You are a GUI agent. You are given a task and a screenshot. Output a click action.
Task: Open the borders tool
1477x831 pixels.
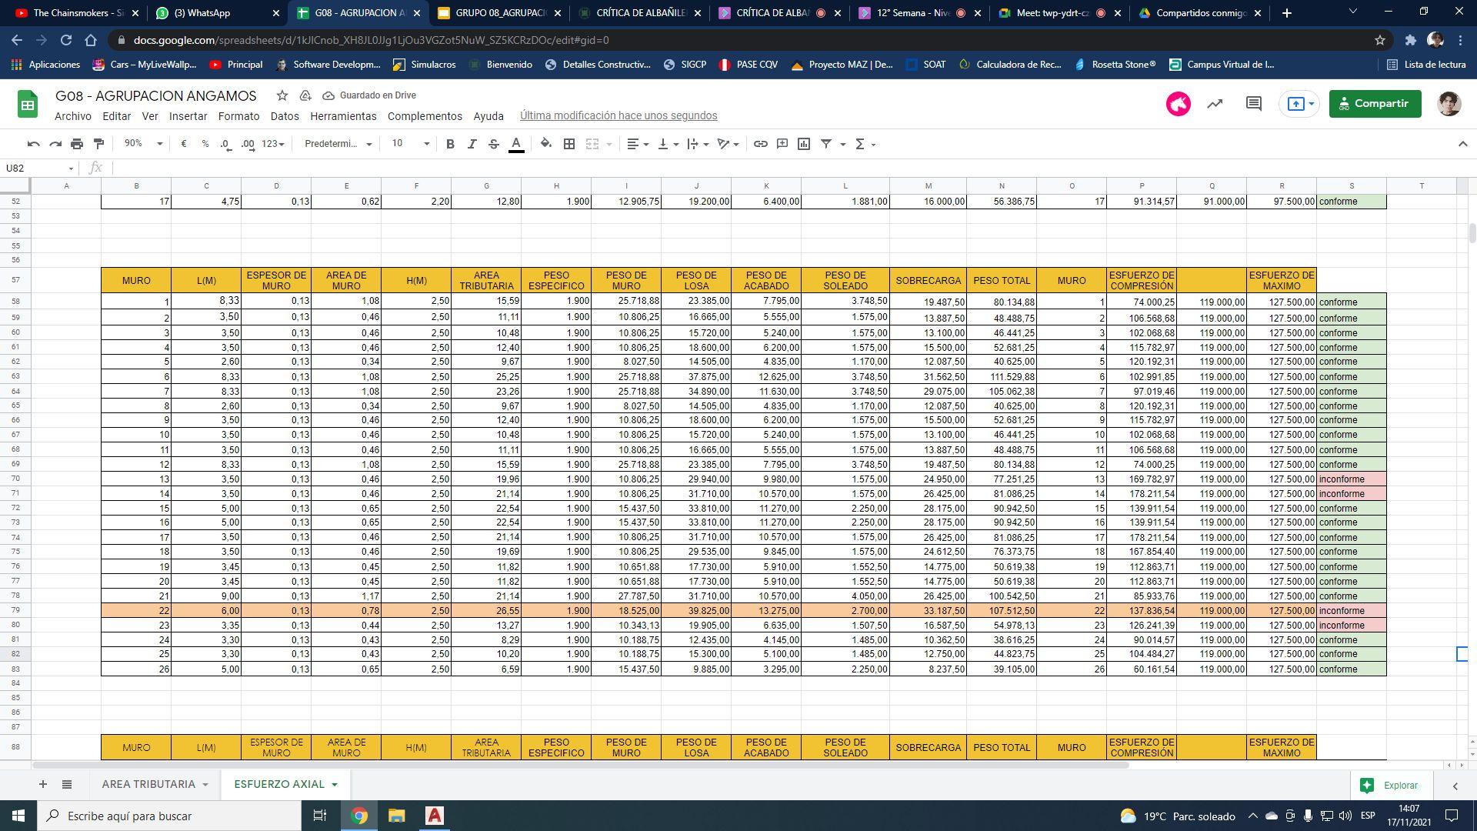(x=569, y=144)
